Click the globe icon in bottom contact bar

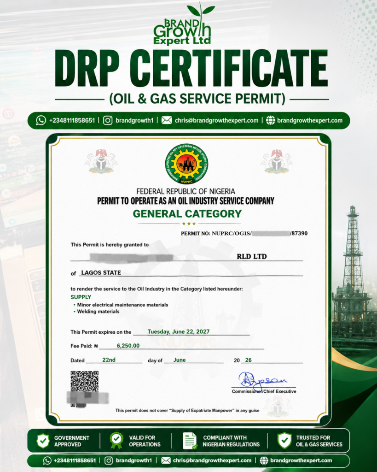click(x=264, y=460)
